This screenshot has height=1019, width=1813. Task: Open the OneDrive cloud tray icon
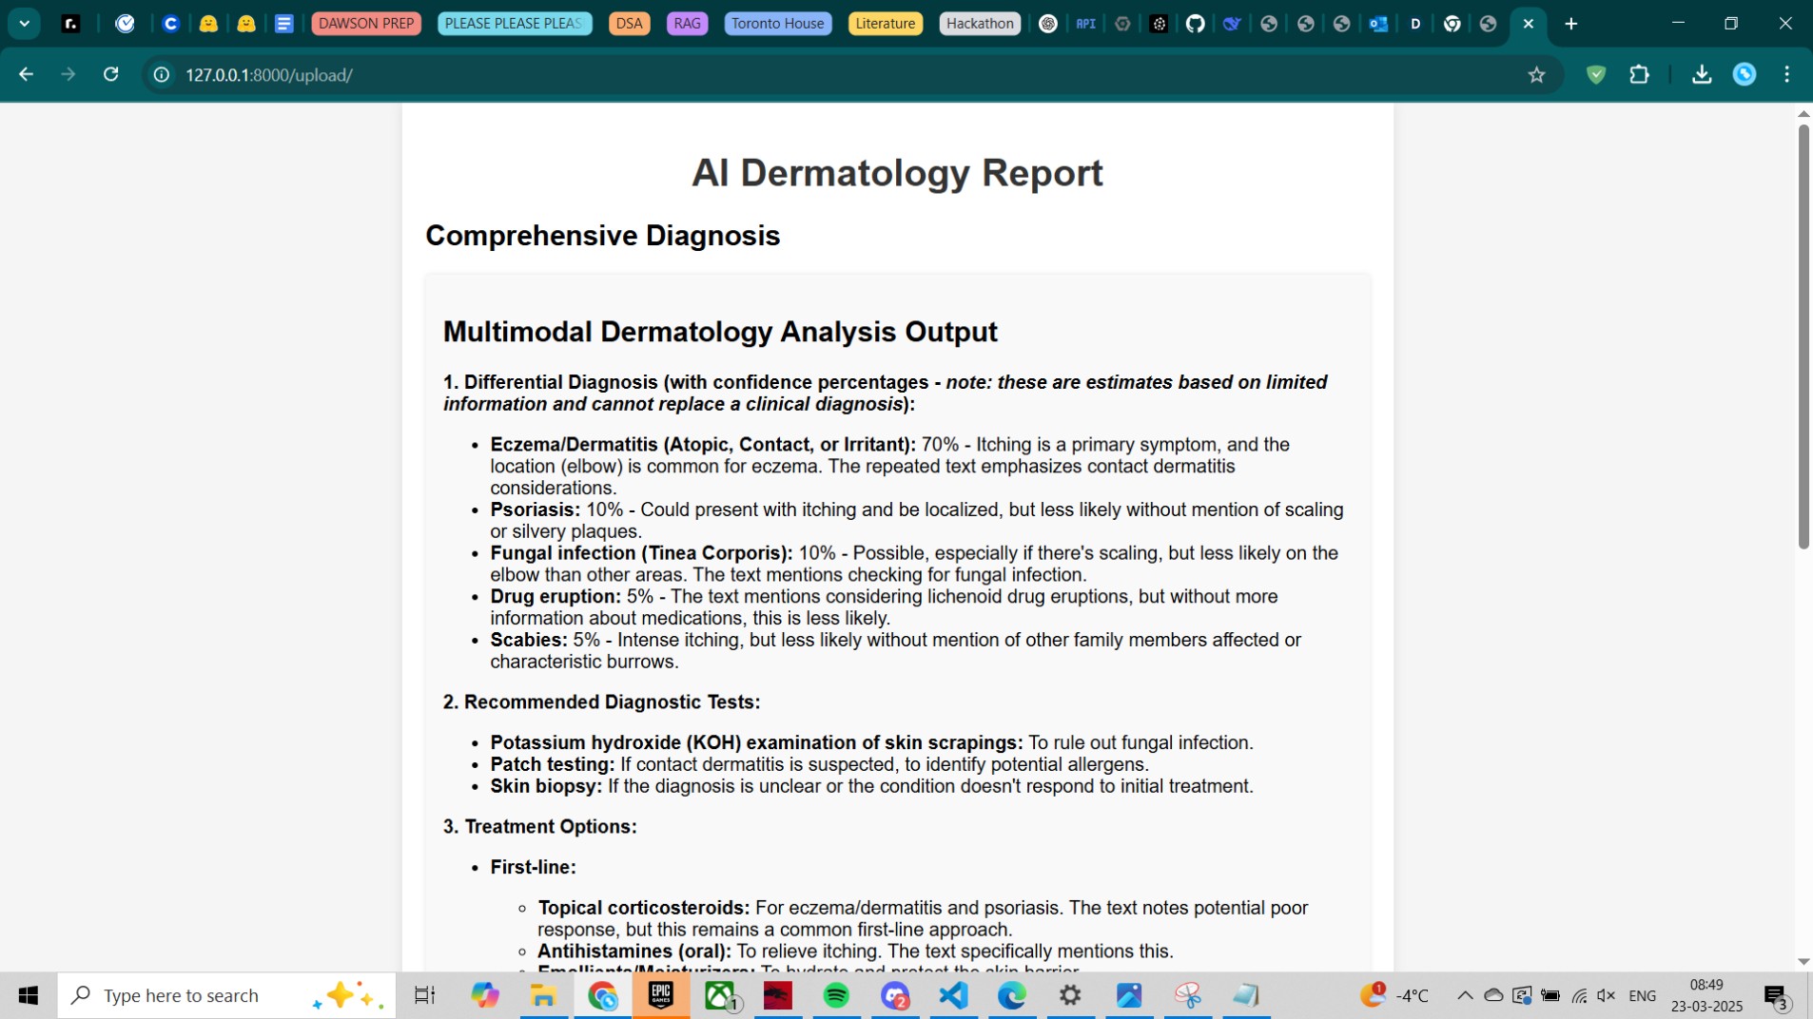1493,995
